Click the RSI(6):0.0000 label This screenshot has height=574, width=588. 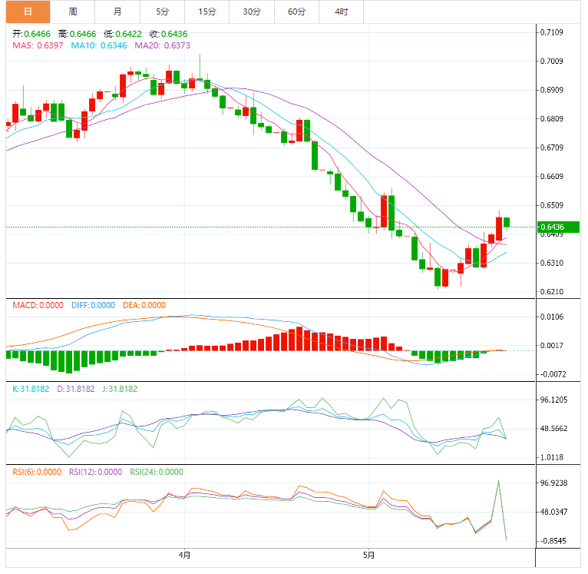(37, 472)
